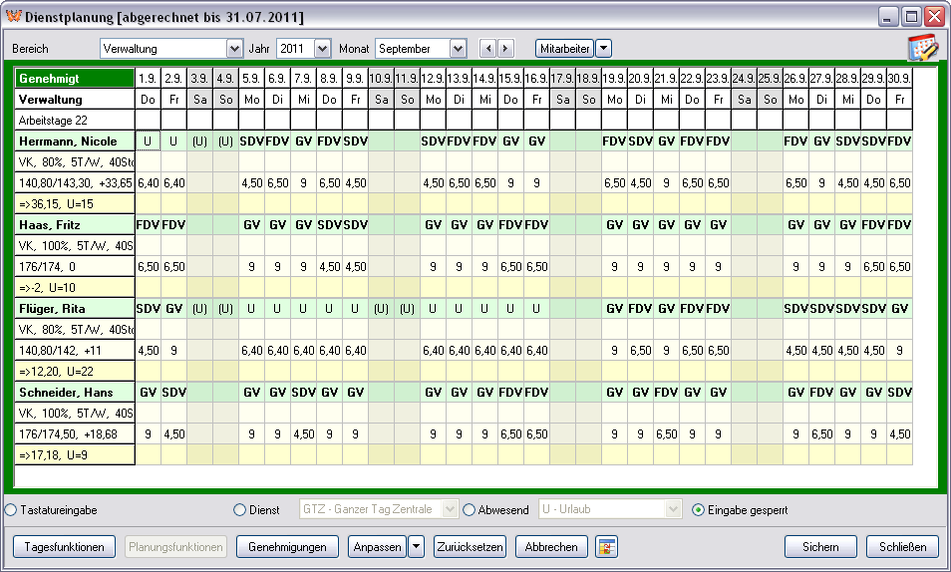Click the calendar icon next to Abbrechen
The width and height of the screenshot is (951, 572).
coord(606,546)
